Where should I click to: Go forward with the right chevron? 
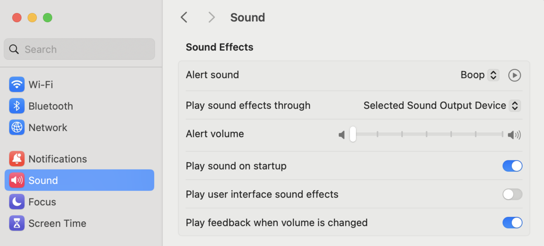pos(211,18)
